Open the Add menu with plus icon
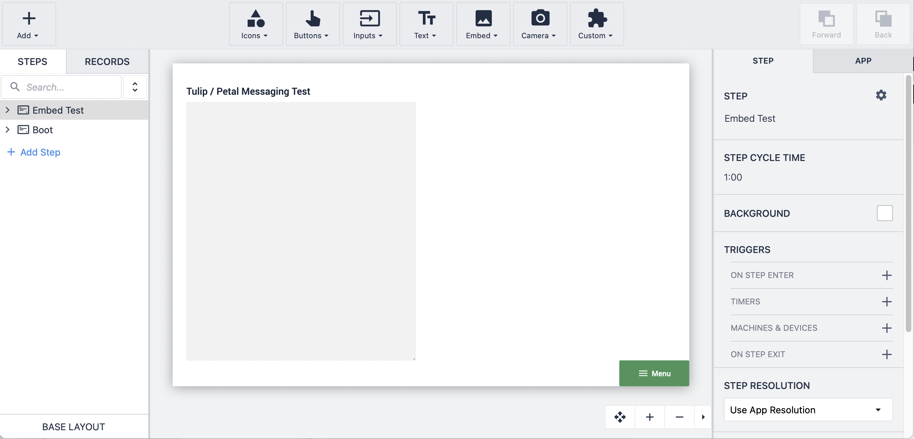Screen dimensions: 914x439 point(29,24)
